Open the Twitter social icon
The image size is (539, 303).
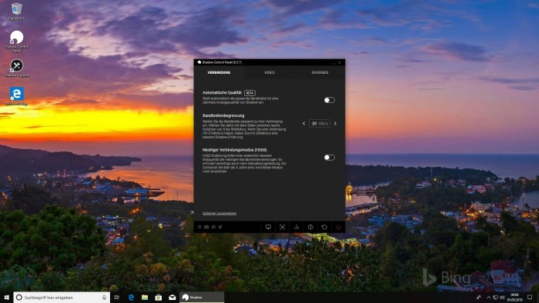tap(220, 227)
